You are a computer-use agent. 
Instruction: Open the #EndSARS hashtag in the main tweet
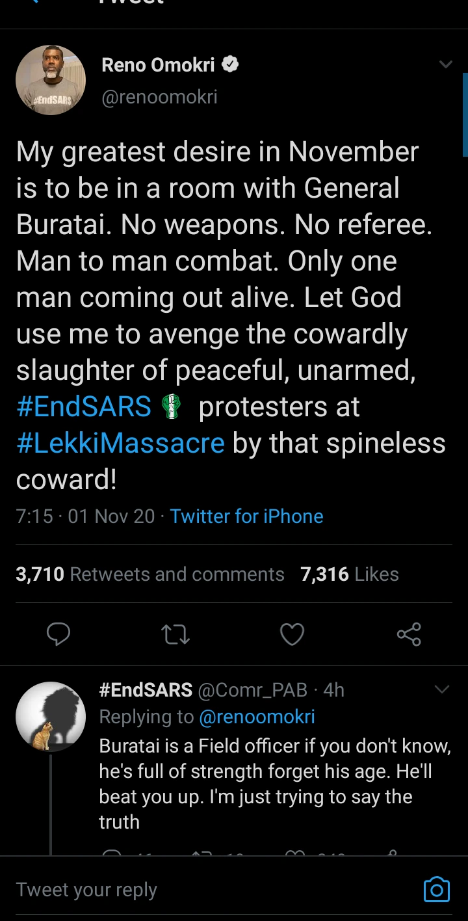(84, 407)
